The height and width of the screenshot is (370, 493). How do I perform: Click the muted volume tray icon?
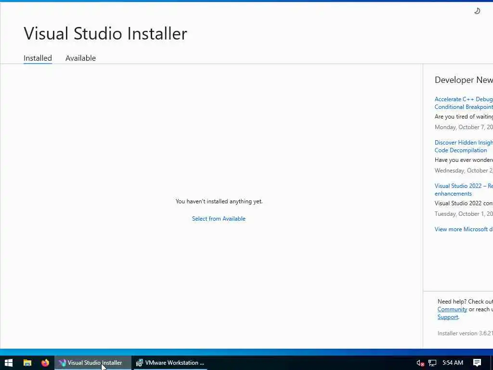(420, 363)
